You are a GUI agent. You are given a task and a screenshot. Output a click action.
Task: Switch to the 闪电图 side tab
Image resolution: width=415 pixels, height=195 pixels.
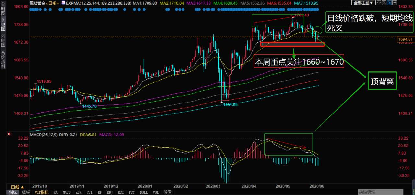(3, 40)
